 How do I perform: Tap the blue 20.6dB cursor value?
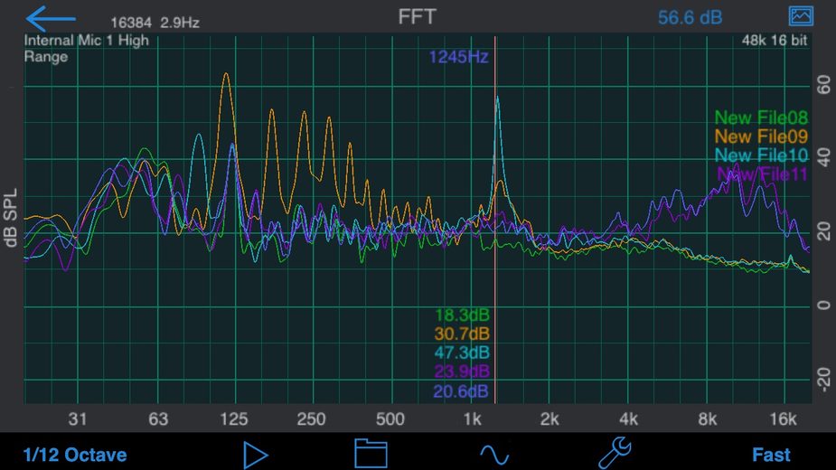click(x=461, y=391)
